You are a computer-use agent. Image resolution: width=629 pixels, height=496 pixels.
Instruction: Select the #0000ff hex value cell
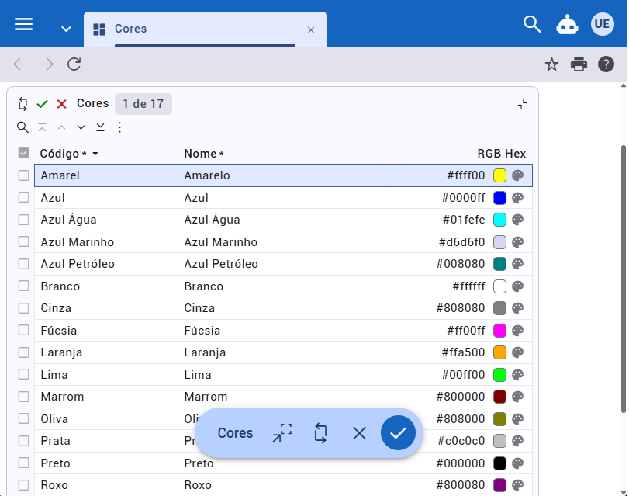[x=463, y=198]
